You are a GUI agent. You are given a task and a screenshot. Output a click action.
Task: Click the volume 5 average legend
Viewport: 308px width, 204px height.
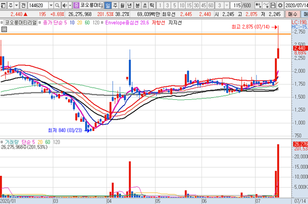point(34,142)
